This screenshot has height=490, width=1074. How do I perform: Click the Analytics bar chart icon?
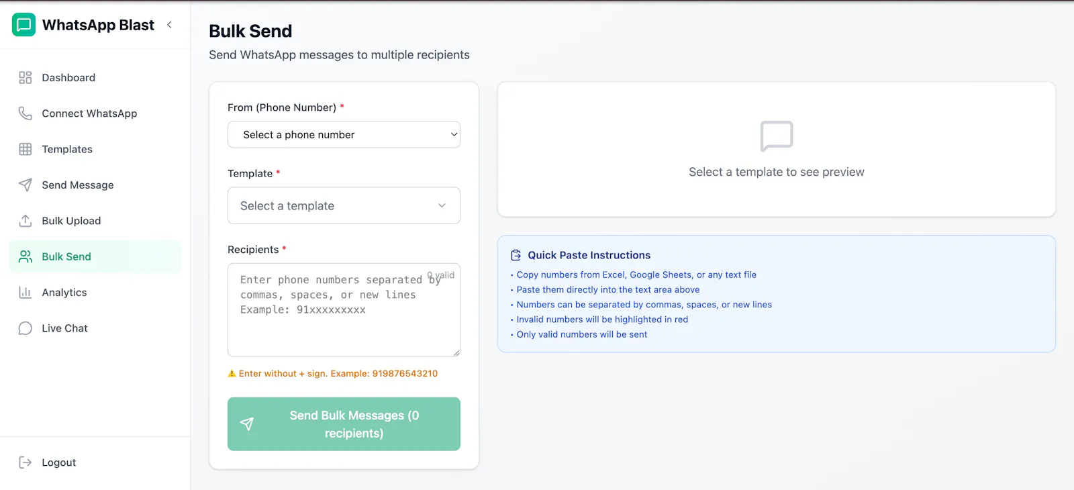click(26, 293)
